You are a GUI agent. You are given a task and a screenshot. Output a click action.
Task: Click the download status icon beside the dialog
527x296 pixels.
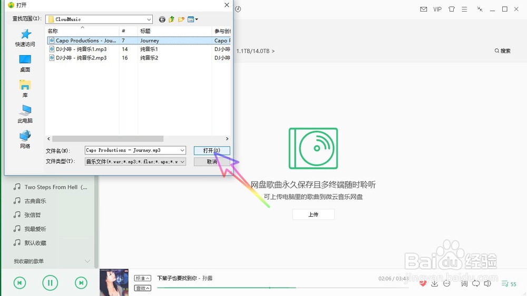tap(238, 9)
